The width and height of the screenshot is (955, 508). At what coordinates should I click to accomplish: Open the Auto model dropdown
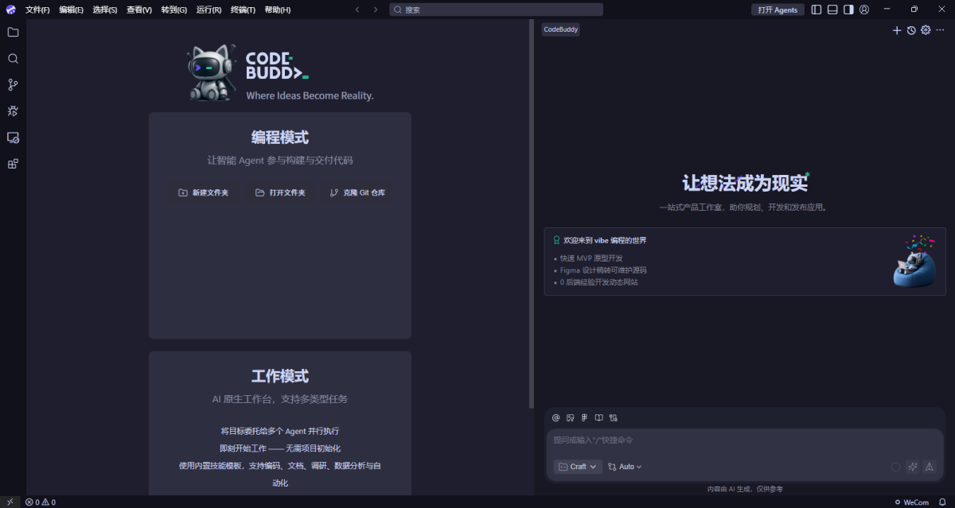(x=625, y=467)
